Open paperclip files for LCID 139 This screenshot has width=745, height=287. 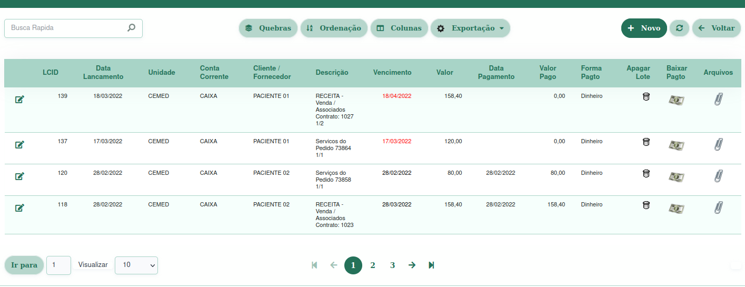[719, 99]
